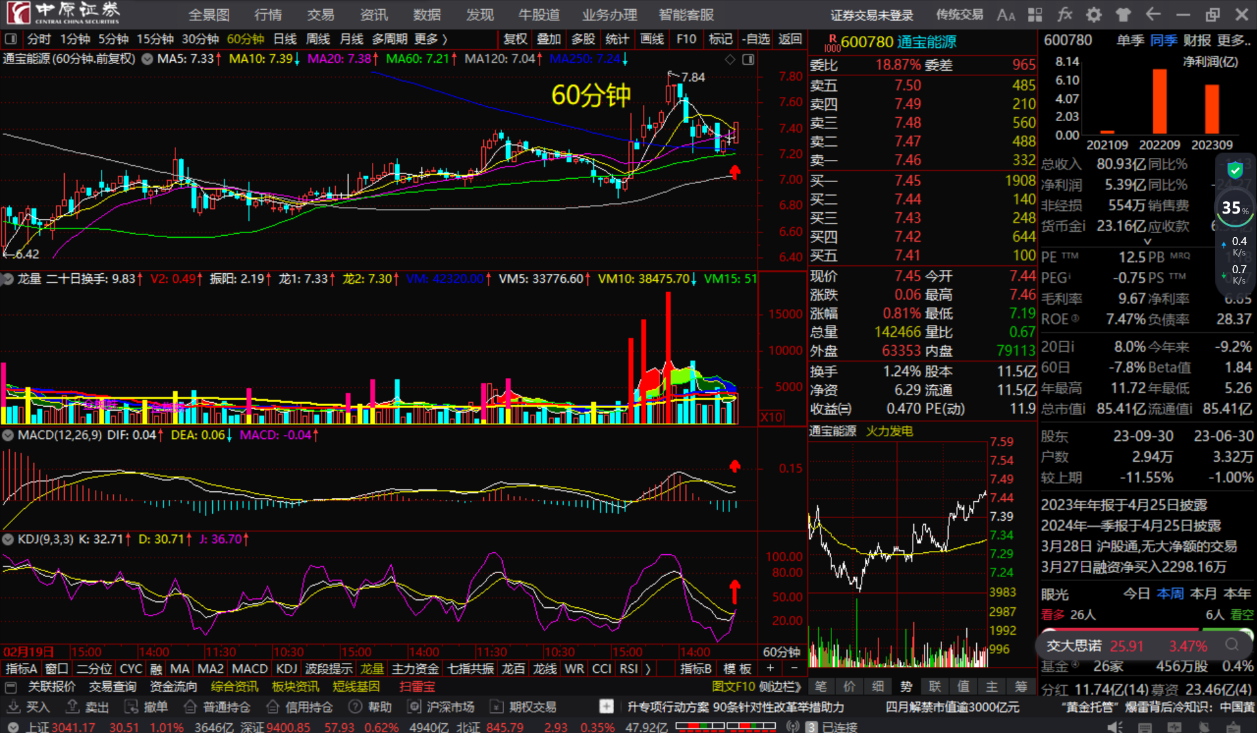Open 指标B indicator selector

tap(696, 669)
